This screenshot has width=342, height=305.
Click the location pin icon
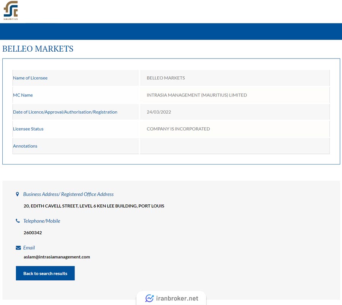point(17,194)
